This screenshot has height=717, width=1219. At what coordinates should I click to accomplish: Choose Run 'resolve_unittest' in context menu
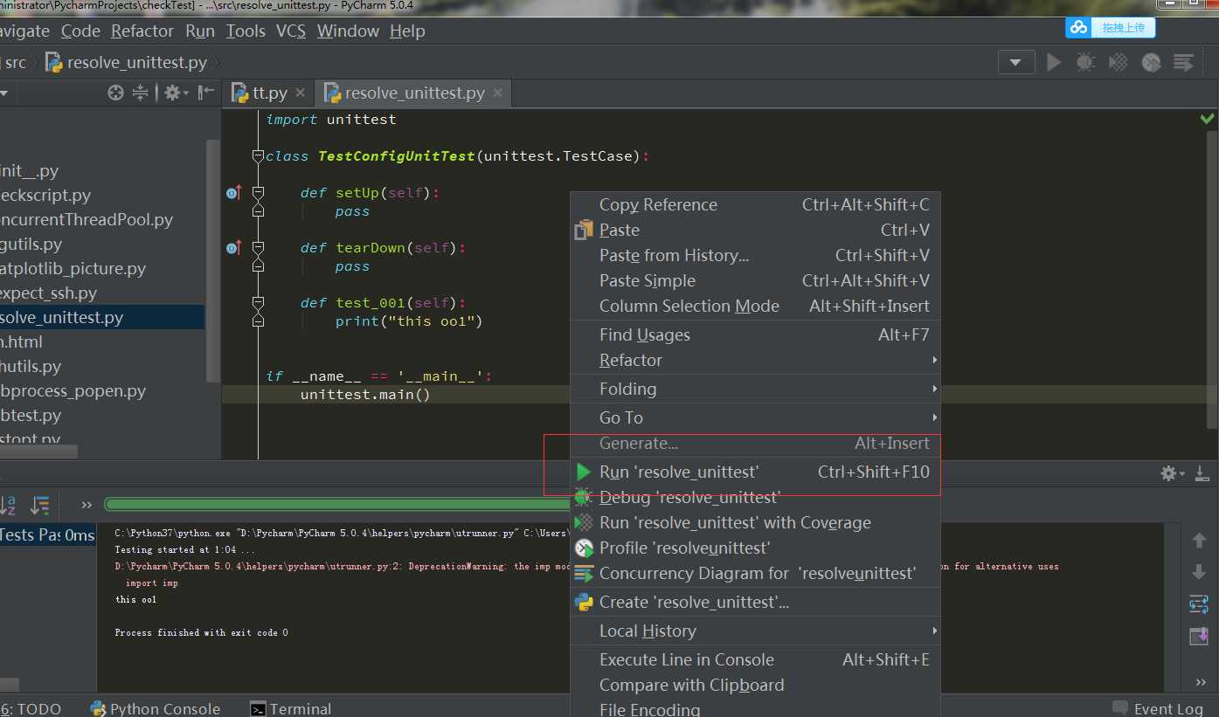coord(755,472)
